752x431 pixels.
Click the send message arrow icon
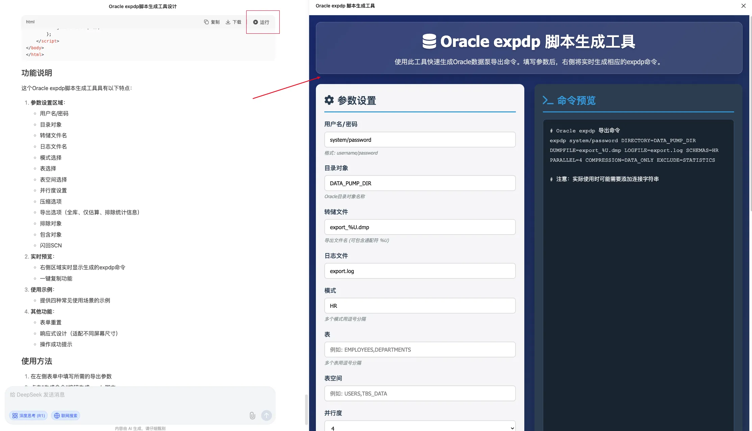tap(267, 415)
